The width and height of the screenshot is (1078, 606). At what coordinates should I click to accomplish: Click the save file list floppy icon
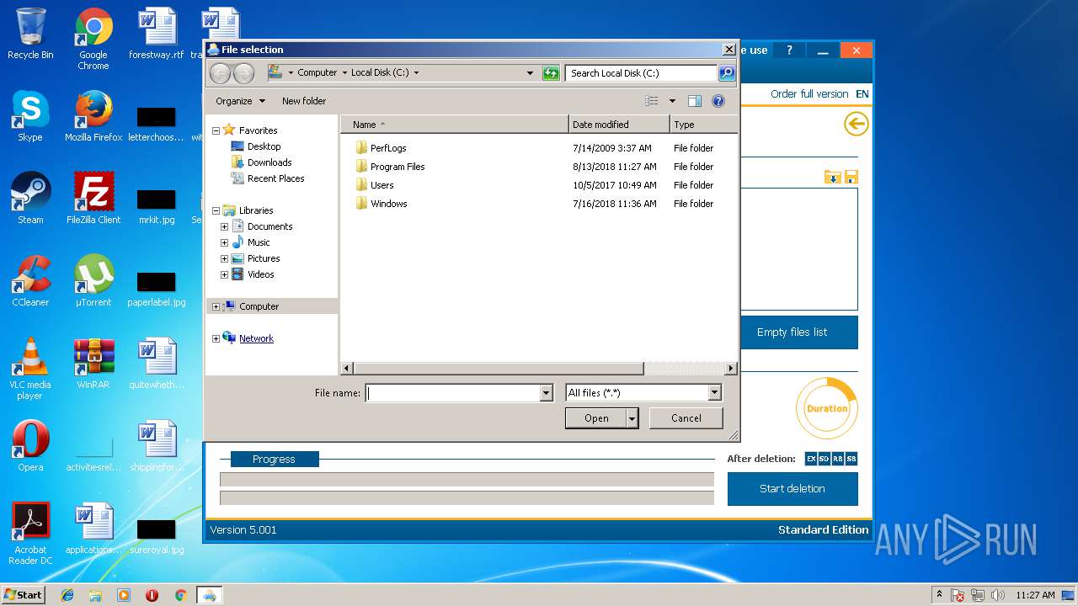click(851, 177)
